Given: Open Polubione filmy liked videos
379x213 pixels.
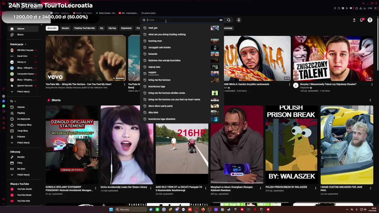Looking at the screenshot, I should point(23,125).
